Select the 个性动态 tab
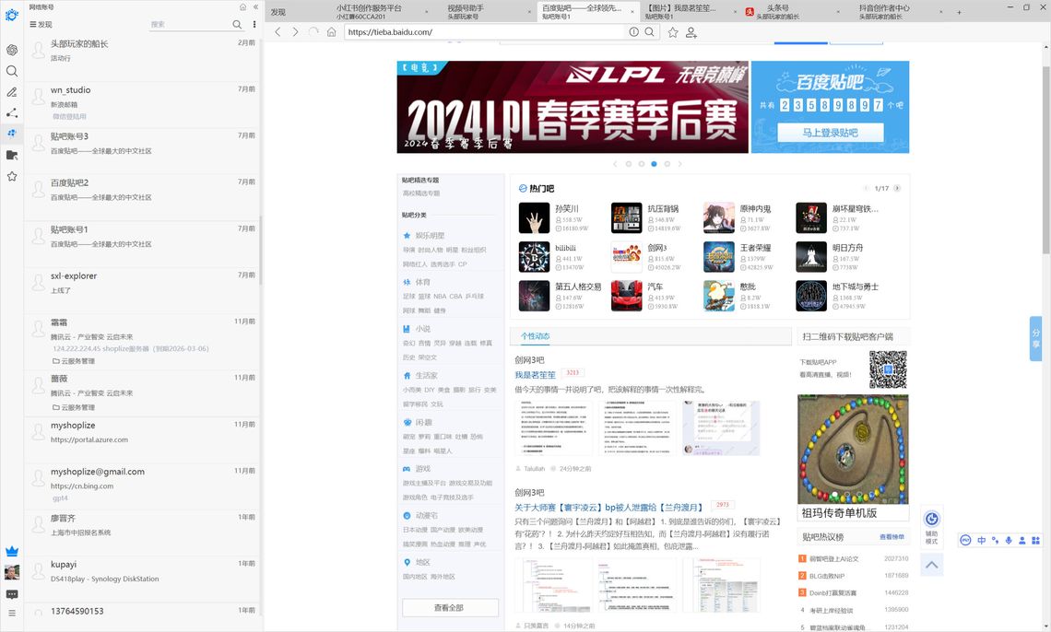 (535, 336)
